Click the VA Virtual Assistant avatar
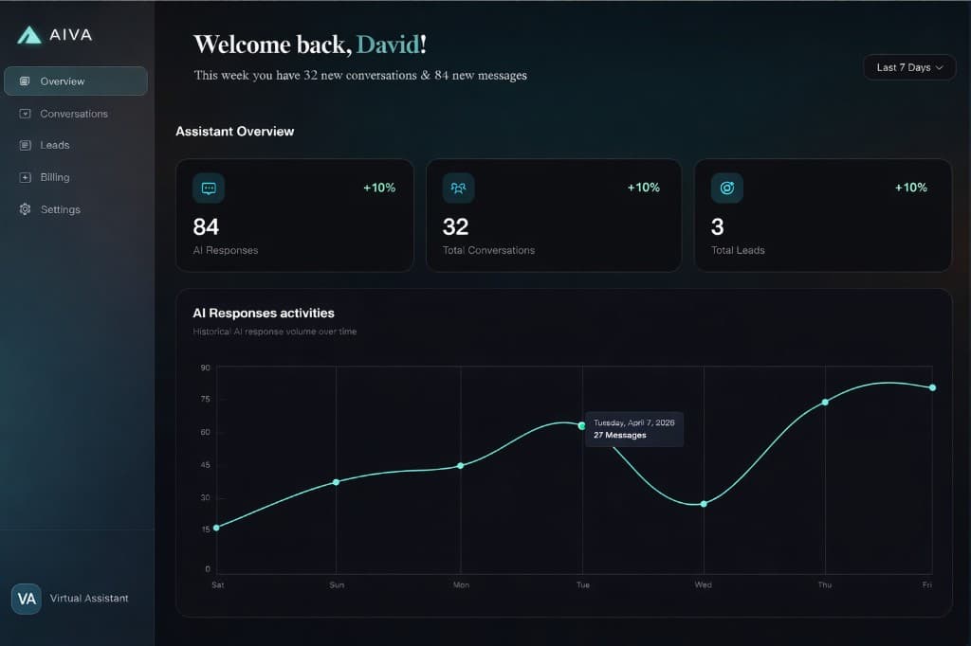This screenshot has width=971, height=646. [27, 598]
